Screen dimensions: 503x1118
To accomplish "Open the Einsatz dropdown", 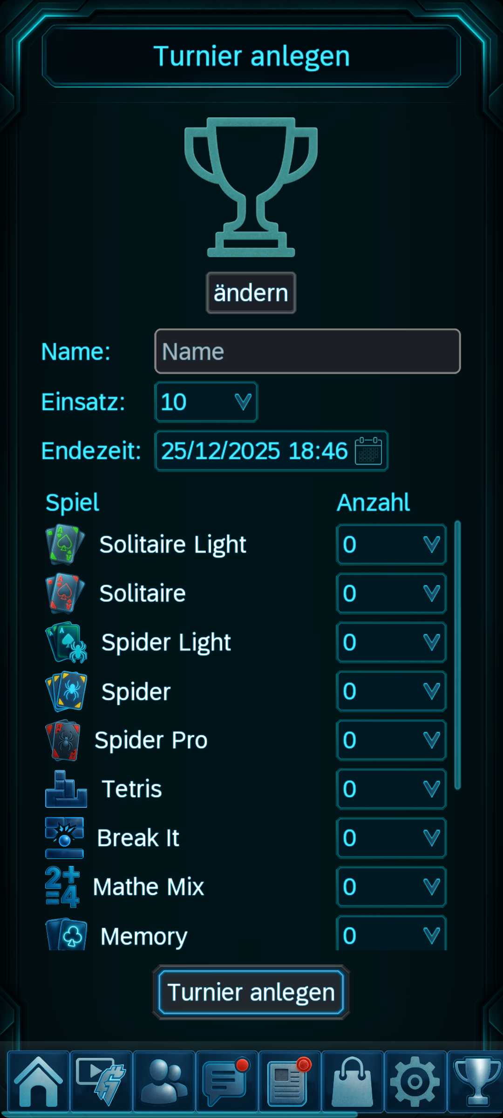I will point(206,402).
